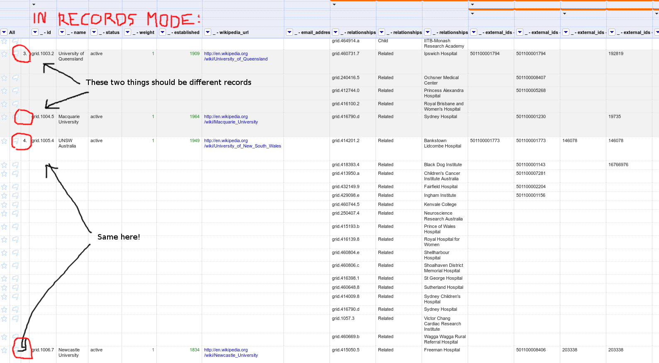This screenshot has width=659, height=363.
Task: Toggle star on the Shoalhaven District Memorial row
Action: [4, 266]
